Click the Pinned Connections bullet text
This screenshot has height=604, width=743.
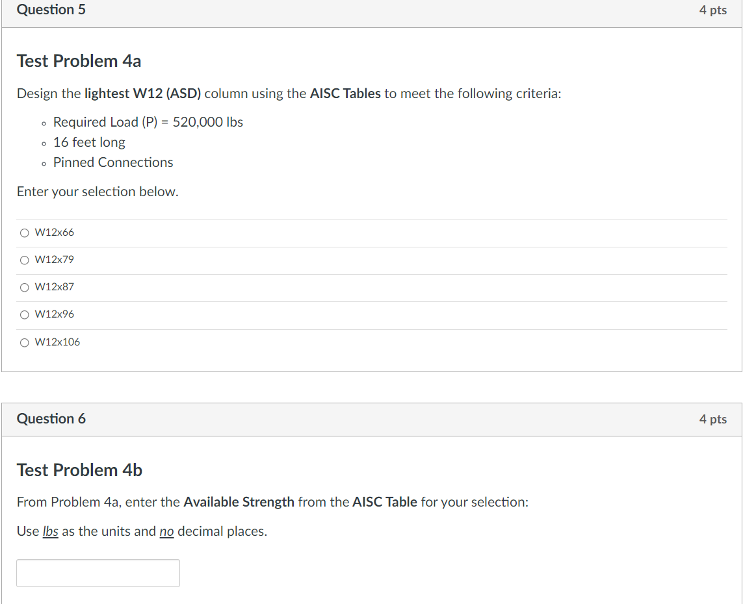113,162
